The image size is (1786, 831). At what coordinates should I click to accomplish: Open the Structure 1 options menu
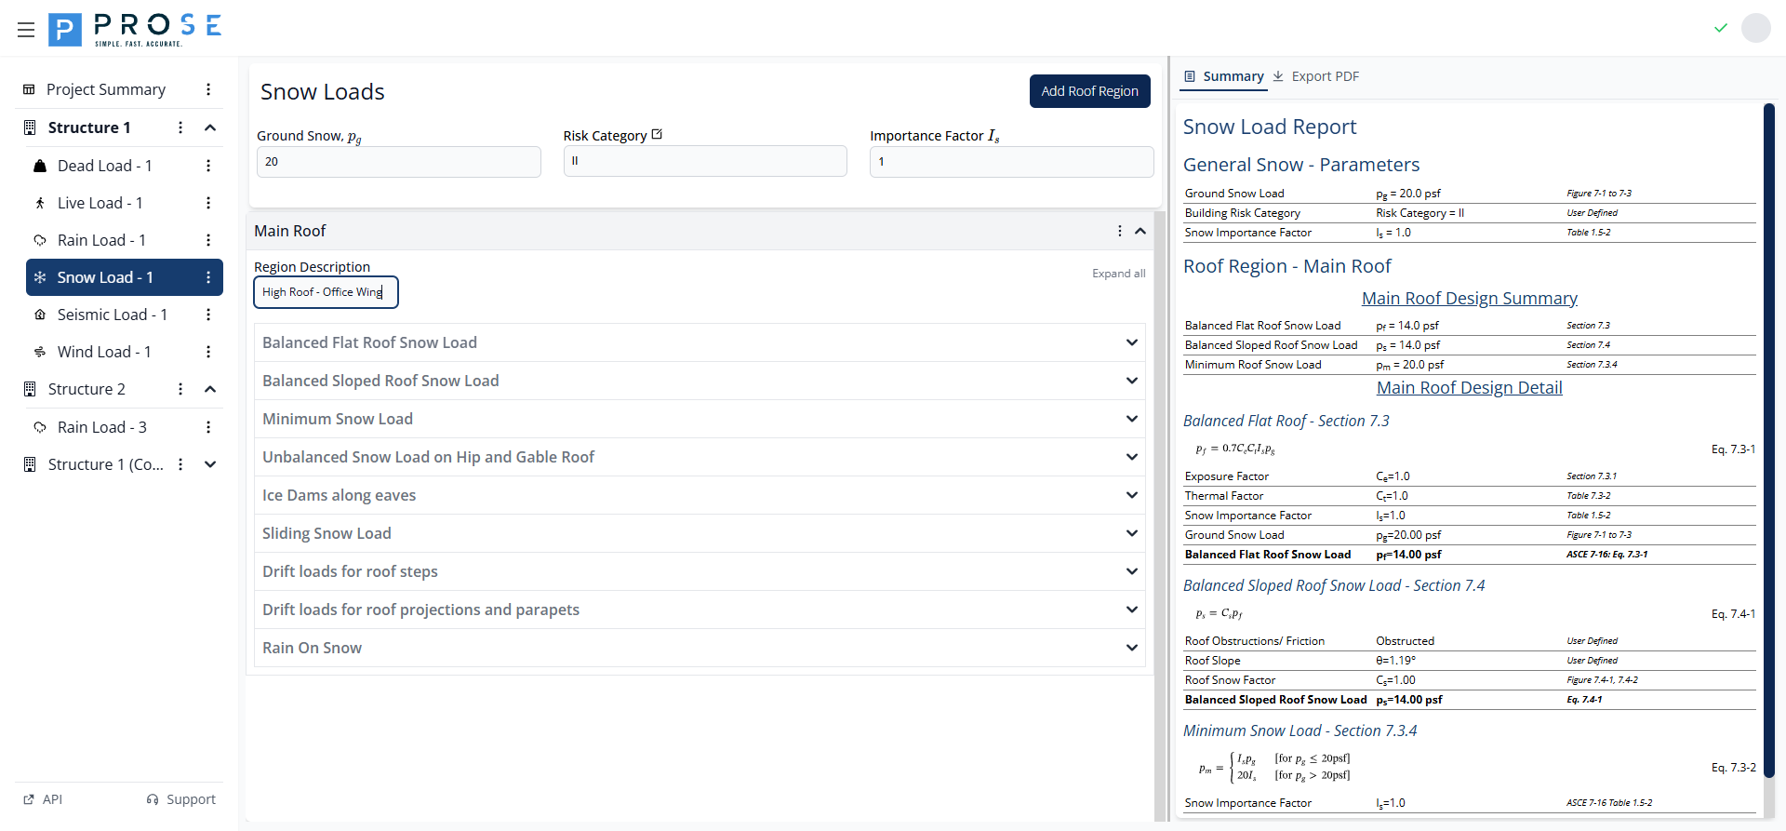(x=180, y=127)
